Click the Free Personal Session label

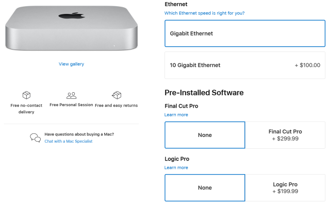[x=71, y=105]
